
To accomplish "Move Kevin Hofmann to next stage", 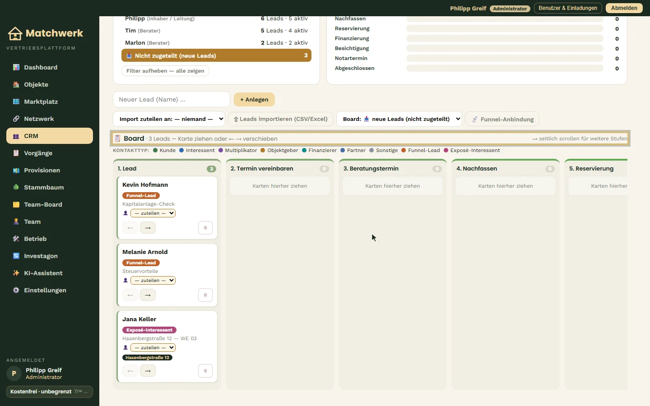I will click(148, 228).
